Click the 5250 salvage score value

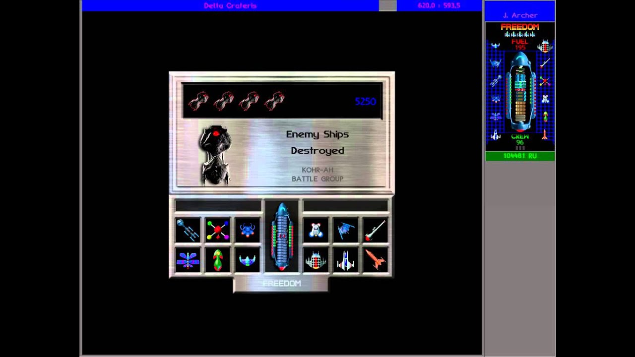click(366, 102)
